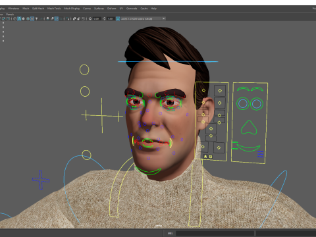
Task: Select the blue horizontal line head control
Action: click(x=168, y=62)
